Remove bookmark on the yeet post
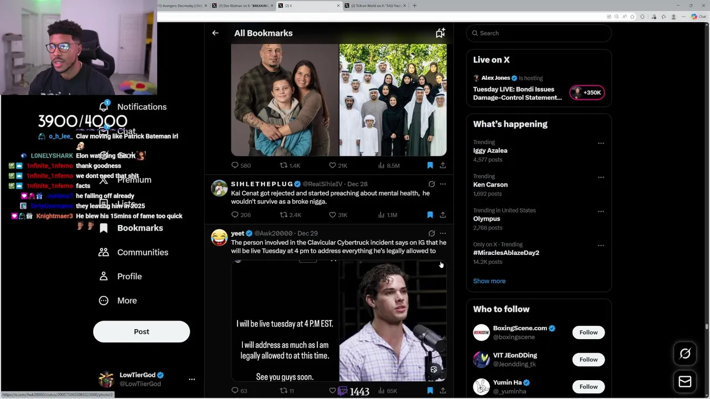710x399 pixels. coord(430,391)
